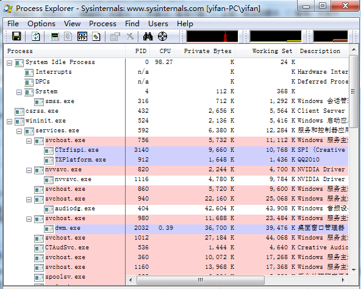Click the Refresh Now toolbar icon

36,37
